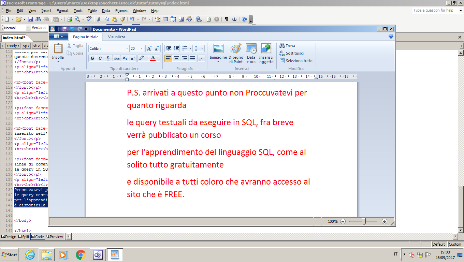464x262 pixels.
Task: Expand the font size 20 dropdown
Action: 142,48
